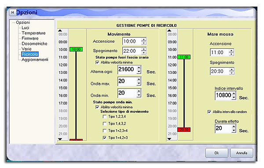Screen dimensions: 264x168
Task: Increase Movimento Accensione time with up spinner
Action: [143, 40]
